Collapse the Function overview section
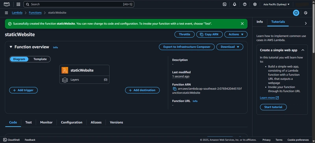The width and height of the screenshot is (315, 143). [11, 47]
